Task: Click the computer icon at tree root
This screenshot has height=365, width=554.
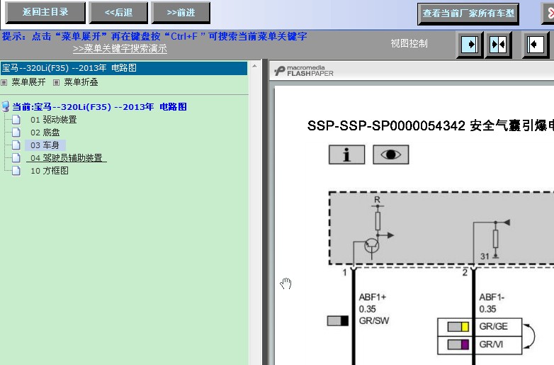Action: point(6,106)
